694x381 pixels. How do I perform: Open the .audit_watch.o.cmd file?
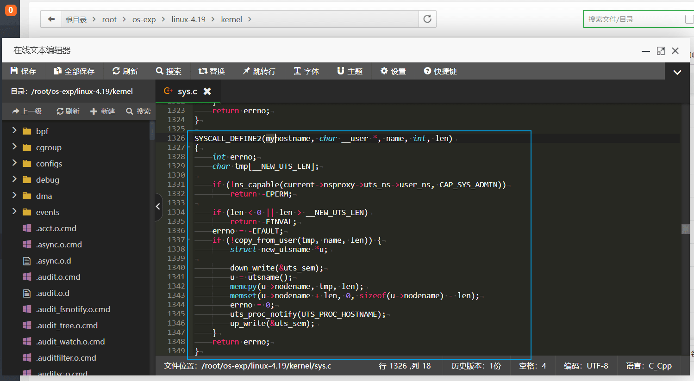pos(70,342)
